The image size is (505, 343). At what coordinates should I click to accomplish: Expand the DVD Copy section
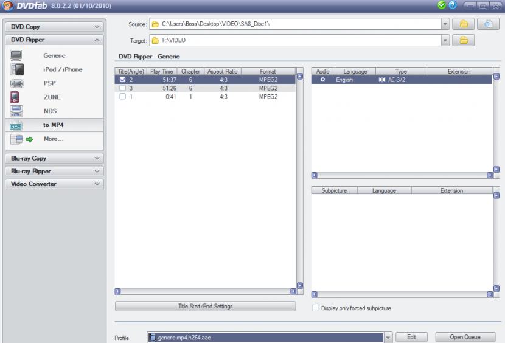[54, 27]
